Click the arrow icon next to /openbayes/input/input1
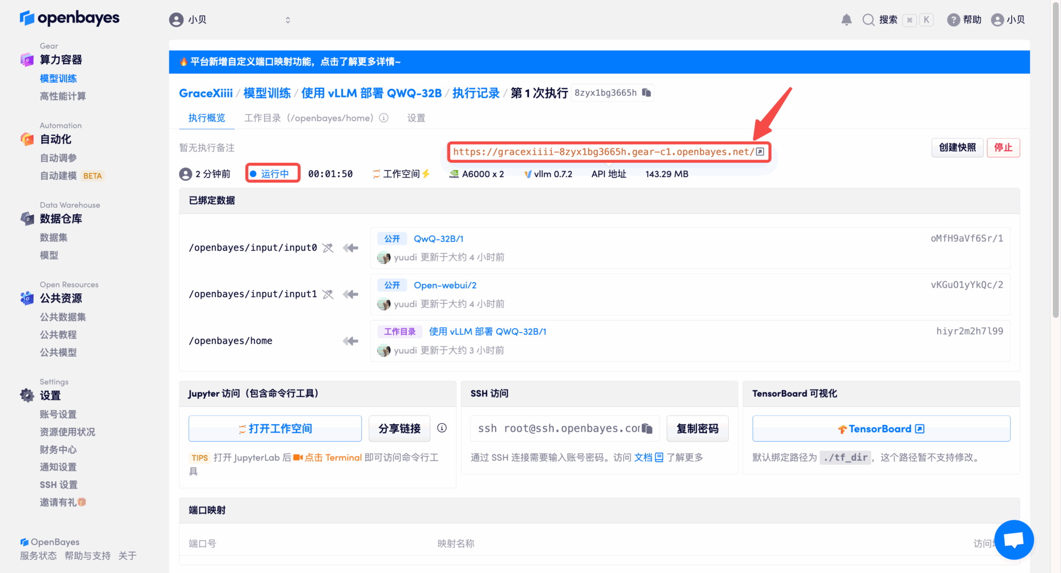The height and width of the screenshot is (573, 1061). [x=350, y=294]
